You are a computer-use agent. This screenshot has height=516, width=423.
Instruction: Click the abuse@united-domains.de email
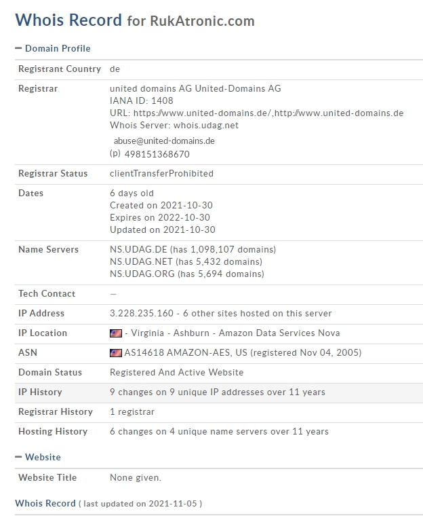[x=164, y=141]
